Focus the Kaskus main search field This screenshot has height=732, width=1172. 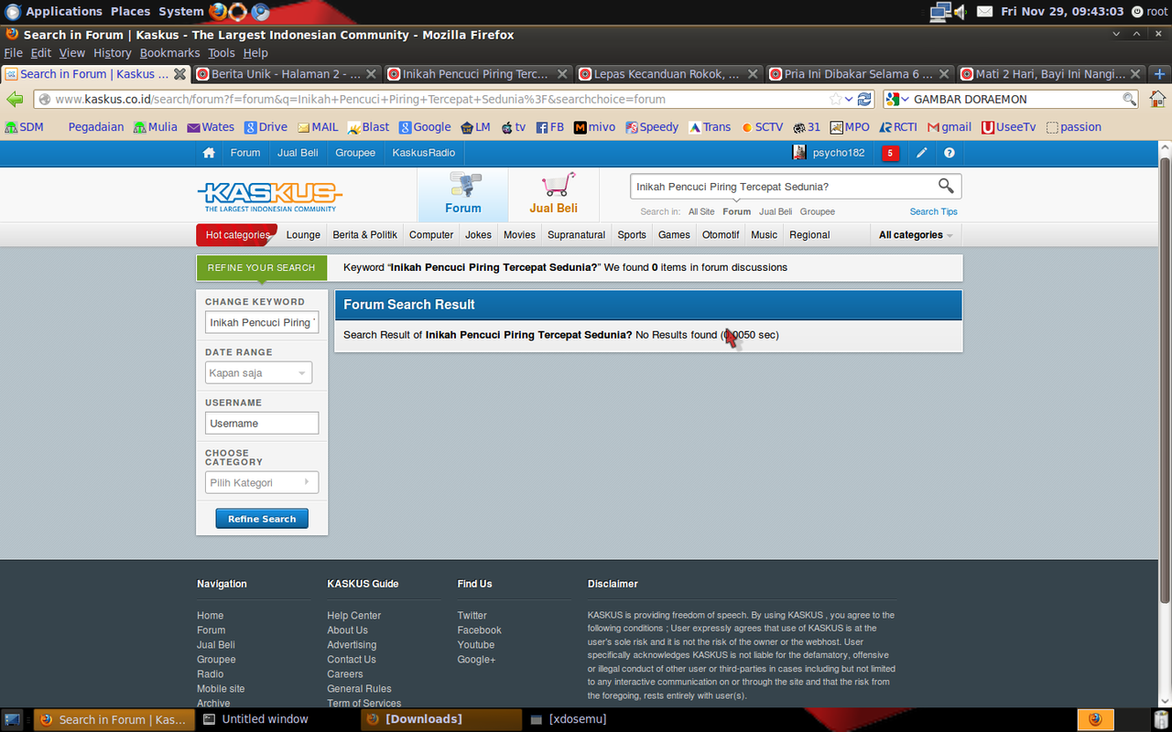pyautogui.click(x=783, y=187)
